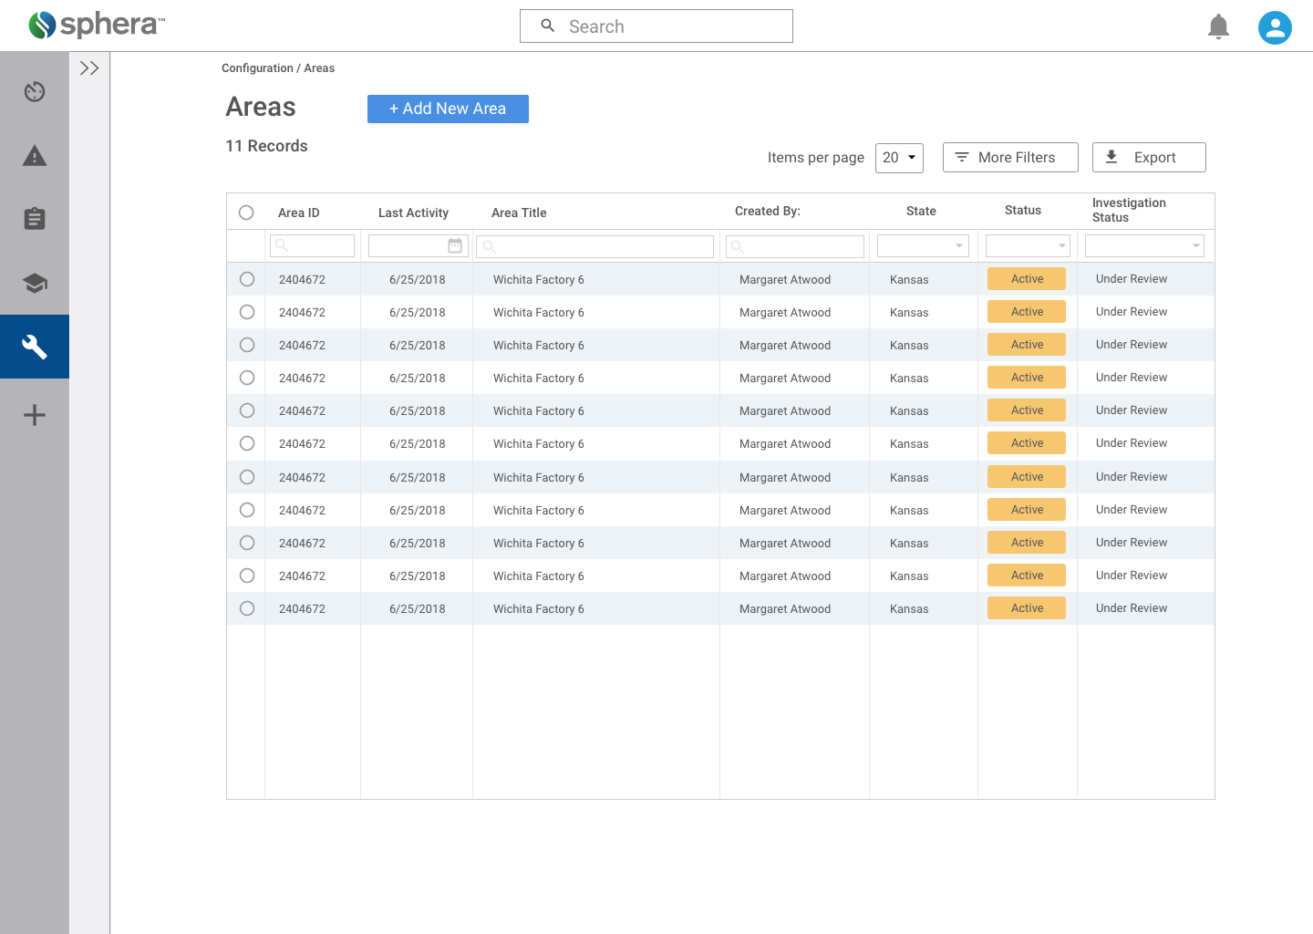
Task: Click the 11 Records count label
Action: pos(266,146)
